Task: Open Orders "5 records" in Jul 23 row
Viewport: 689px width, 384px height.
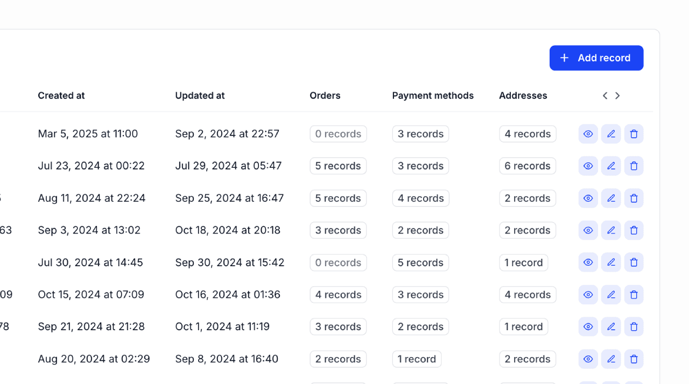Action: [x=338, y=166]
